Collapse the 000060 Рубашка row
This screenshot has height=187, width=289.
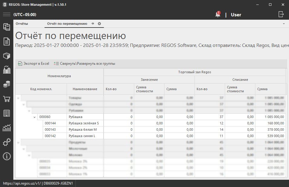[35, 117]
